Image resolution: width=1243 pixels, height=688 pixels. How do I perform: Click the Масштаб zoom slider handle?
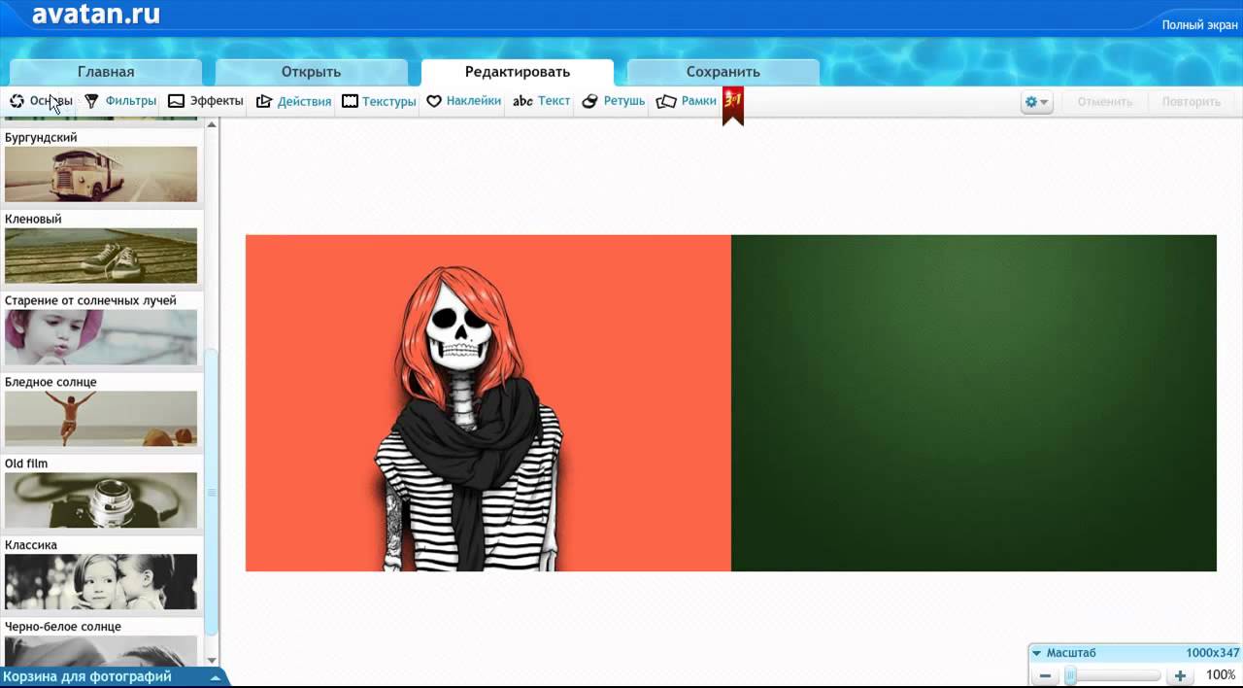click(x=1070, y=675)
